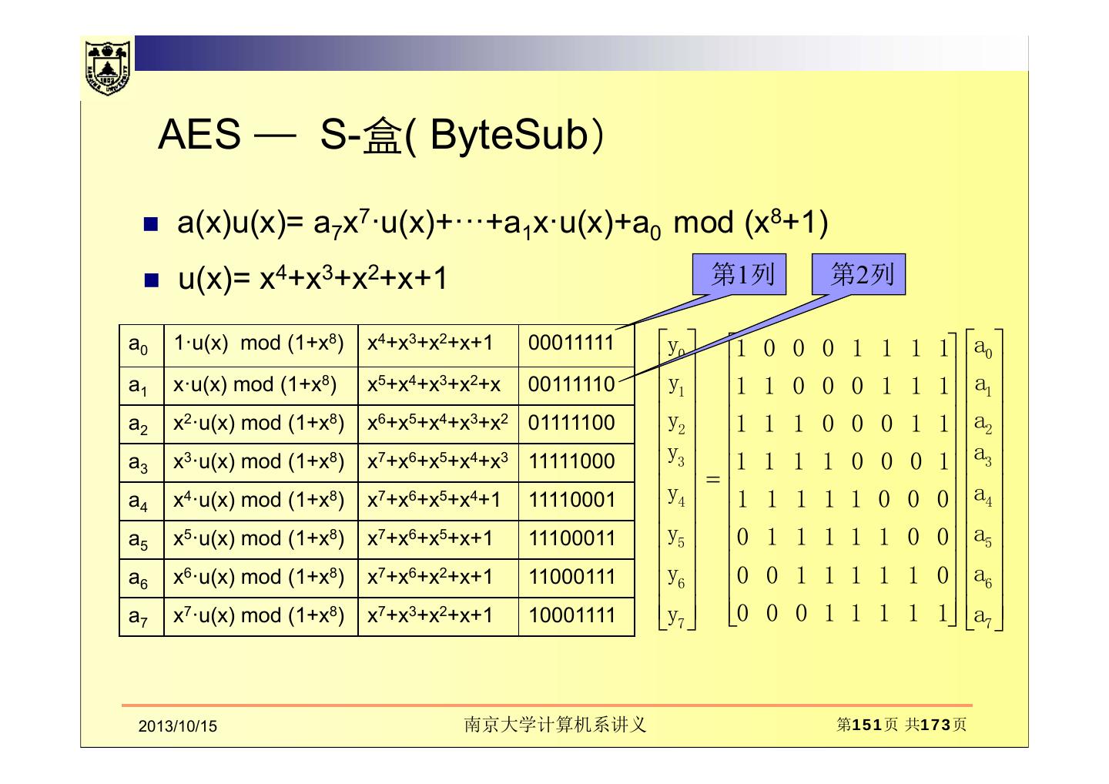The image size is (1109, 784).
Task: Select binary value "11111000" in the table
Action: [x=571, y=461]
